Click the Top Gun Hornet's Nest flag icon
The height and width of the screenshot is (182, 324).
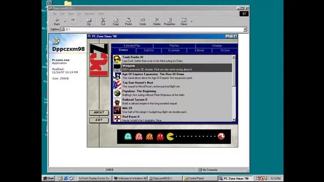click(117, 85)
